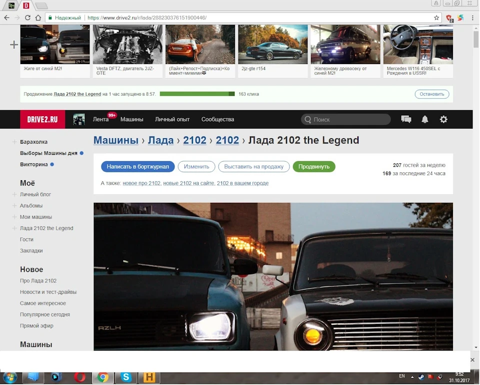Expand Альбомы plus icon
Screen dimensions: 480x385
pyautogui.click(x=14, y=206)
